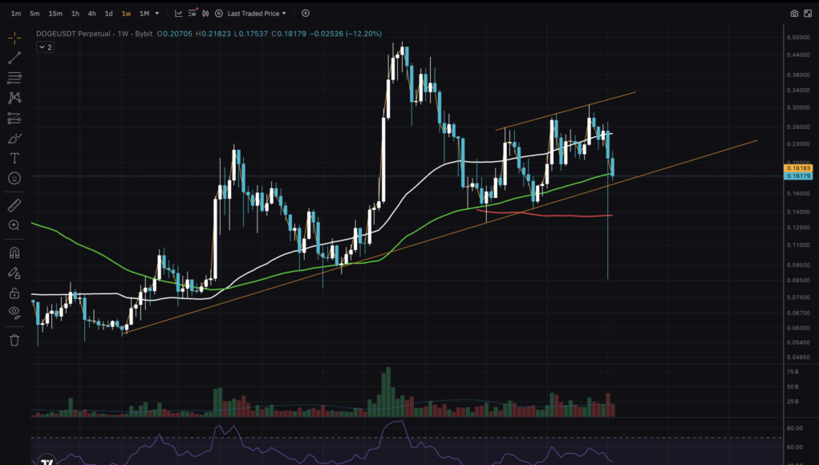Open the Fibonacci retracement tool
This screenshot has width=819, height=465.
(14, 78)
